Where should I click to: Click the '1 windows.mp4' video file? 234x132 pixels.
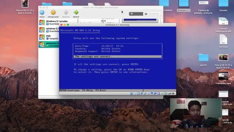(x=223, y=78)
